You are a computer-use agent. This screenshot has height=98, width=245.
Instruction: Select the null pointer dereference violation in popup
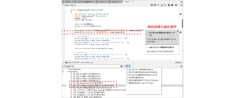point(162,49)
